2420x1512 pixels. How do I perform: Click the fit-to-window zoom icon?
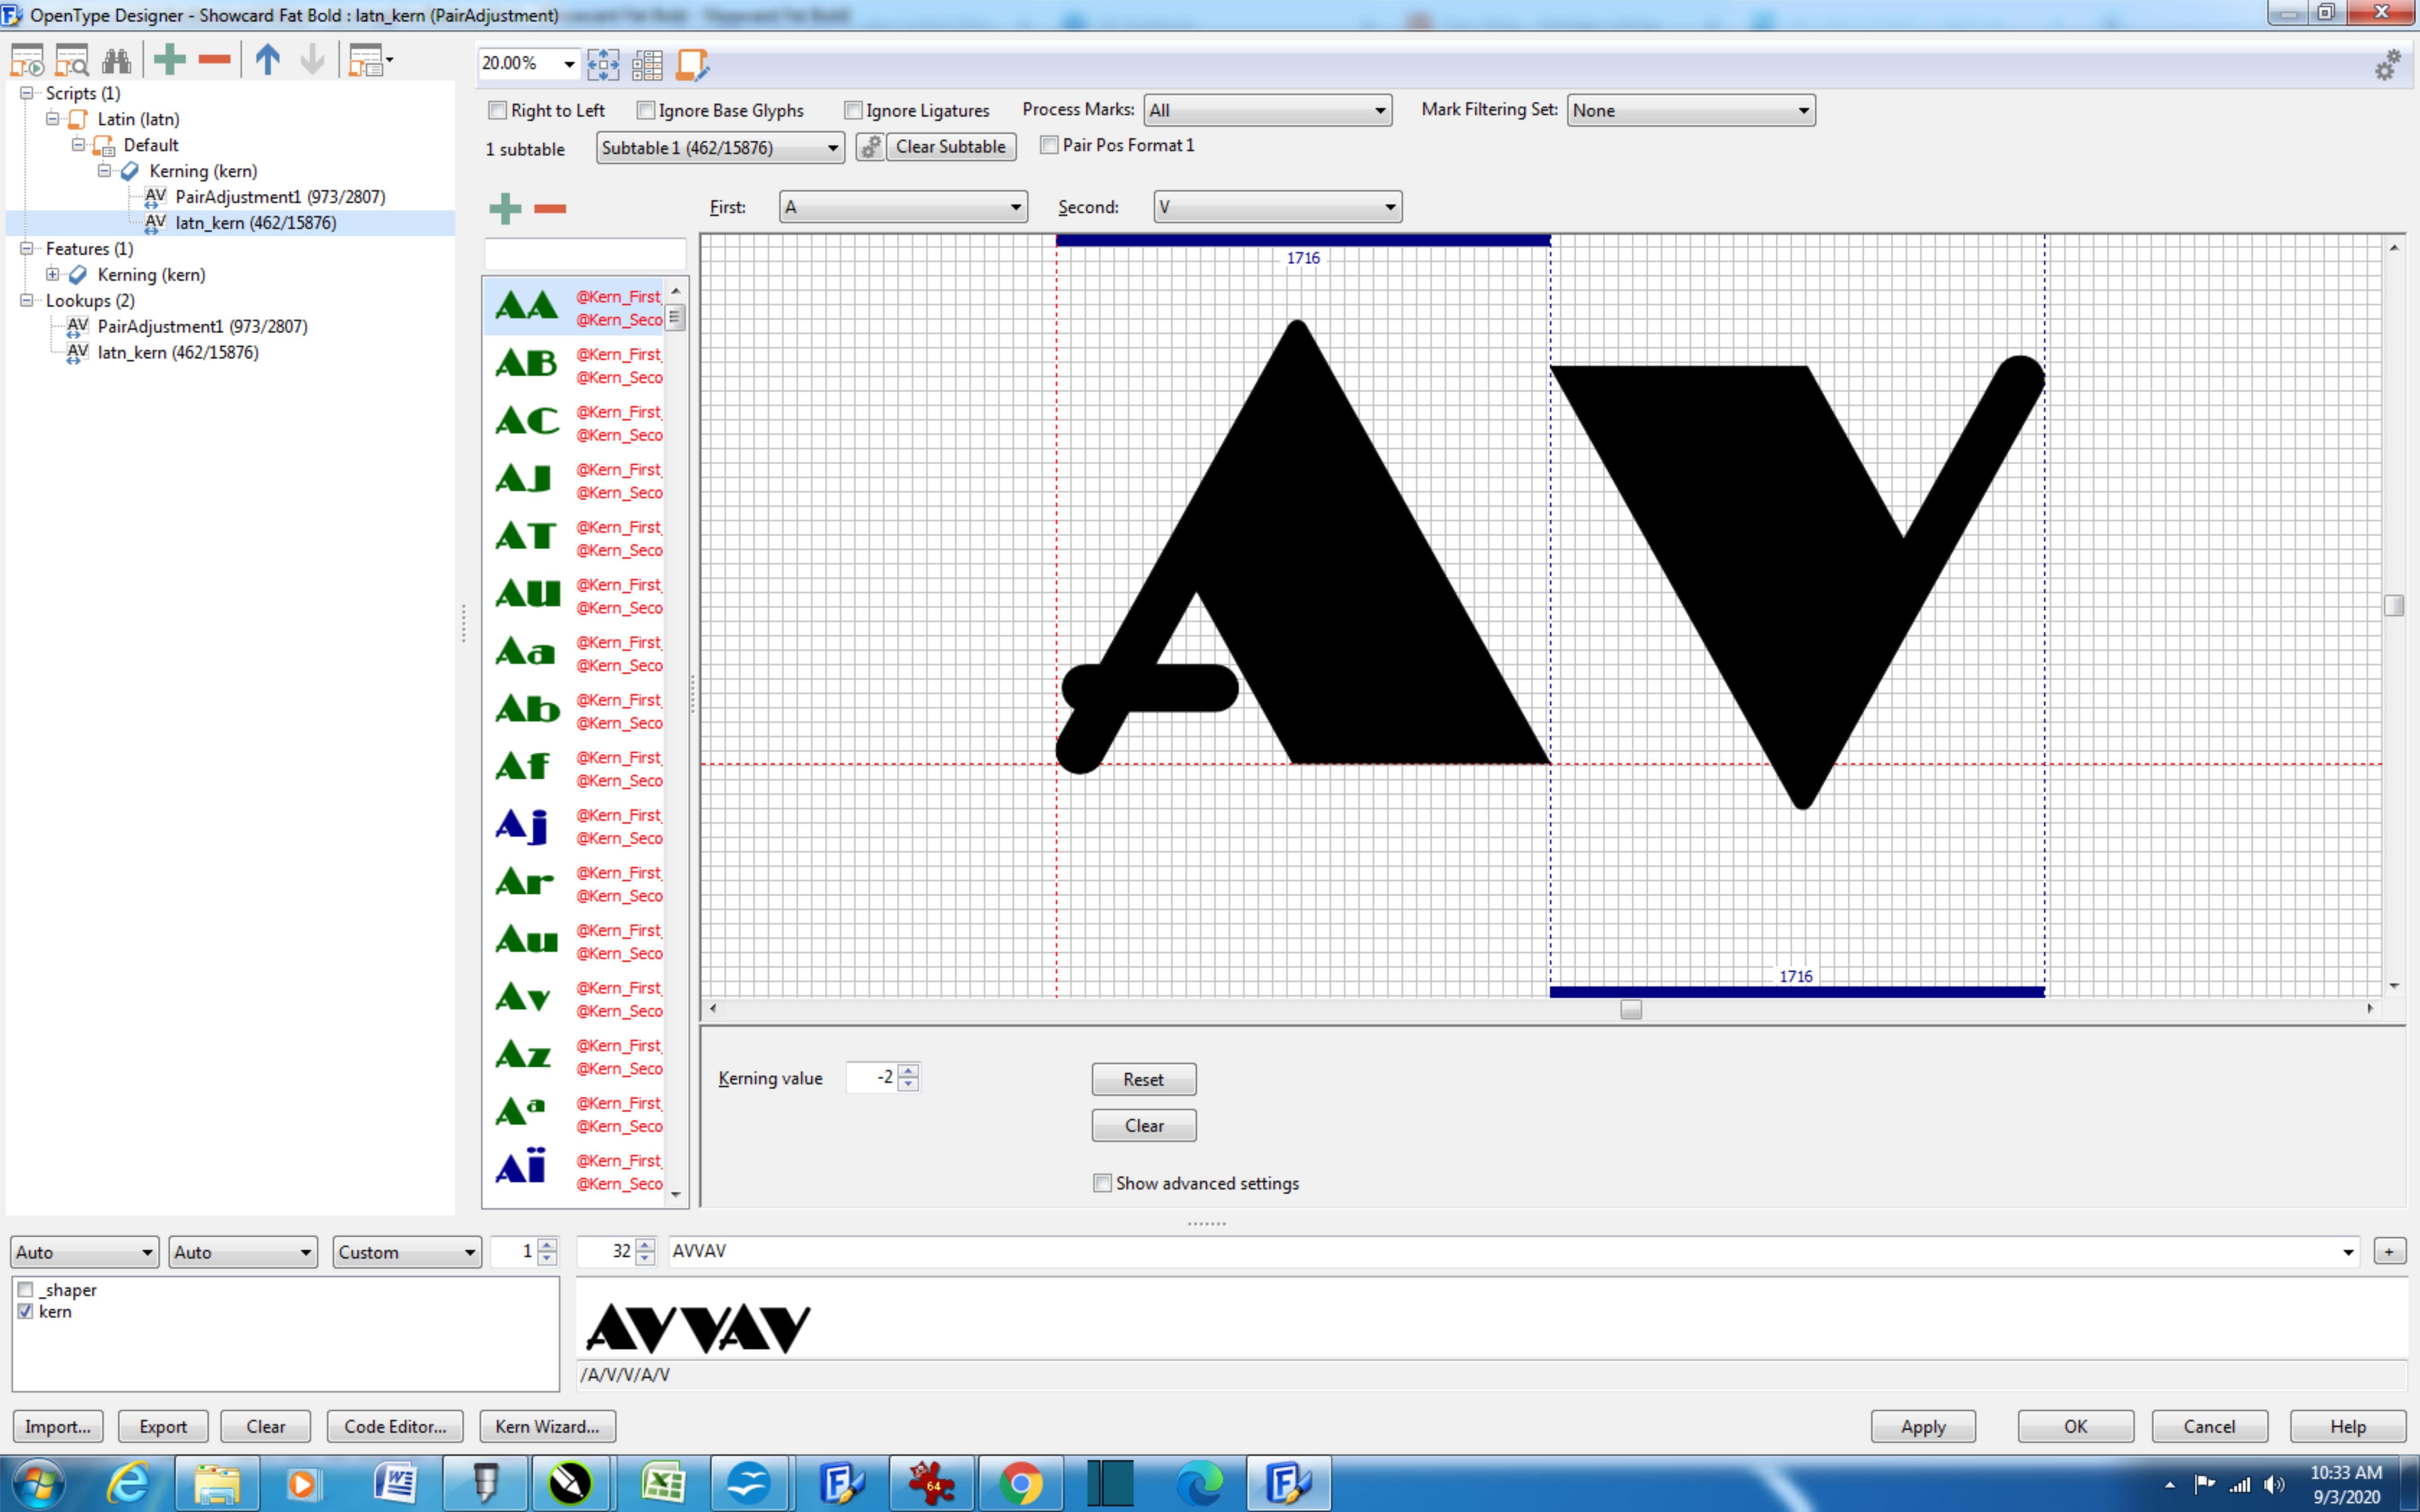point(603,65)
